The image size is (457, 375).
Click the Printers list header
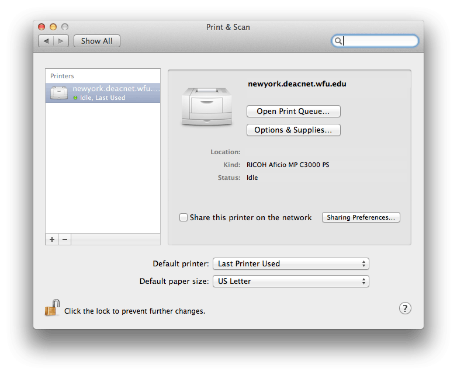62,76
